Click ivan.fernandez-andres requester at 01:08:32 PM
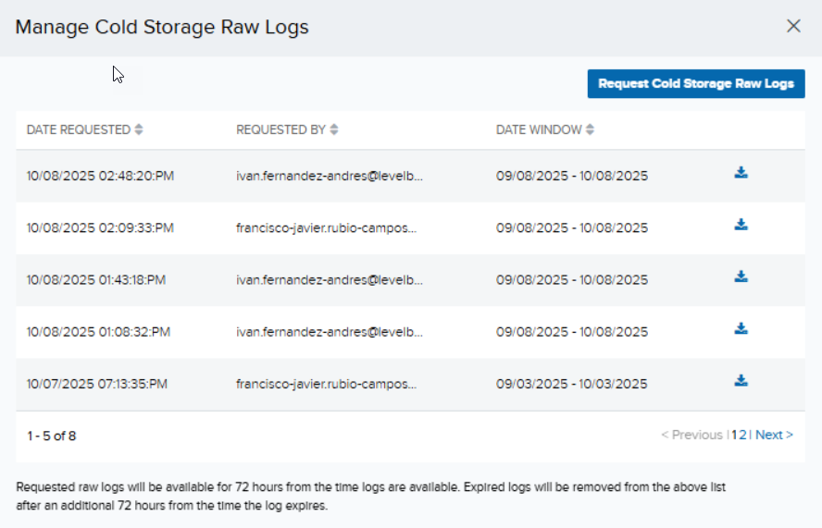Screen dimensions: 822x528 [x=330, y=331]
